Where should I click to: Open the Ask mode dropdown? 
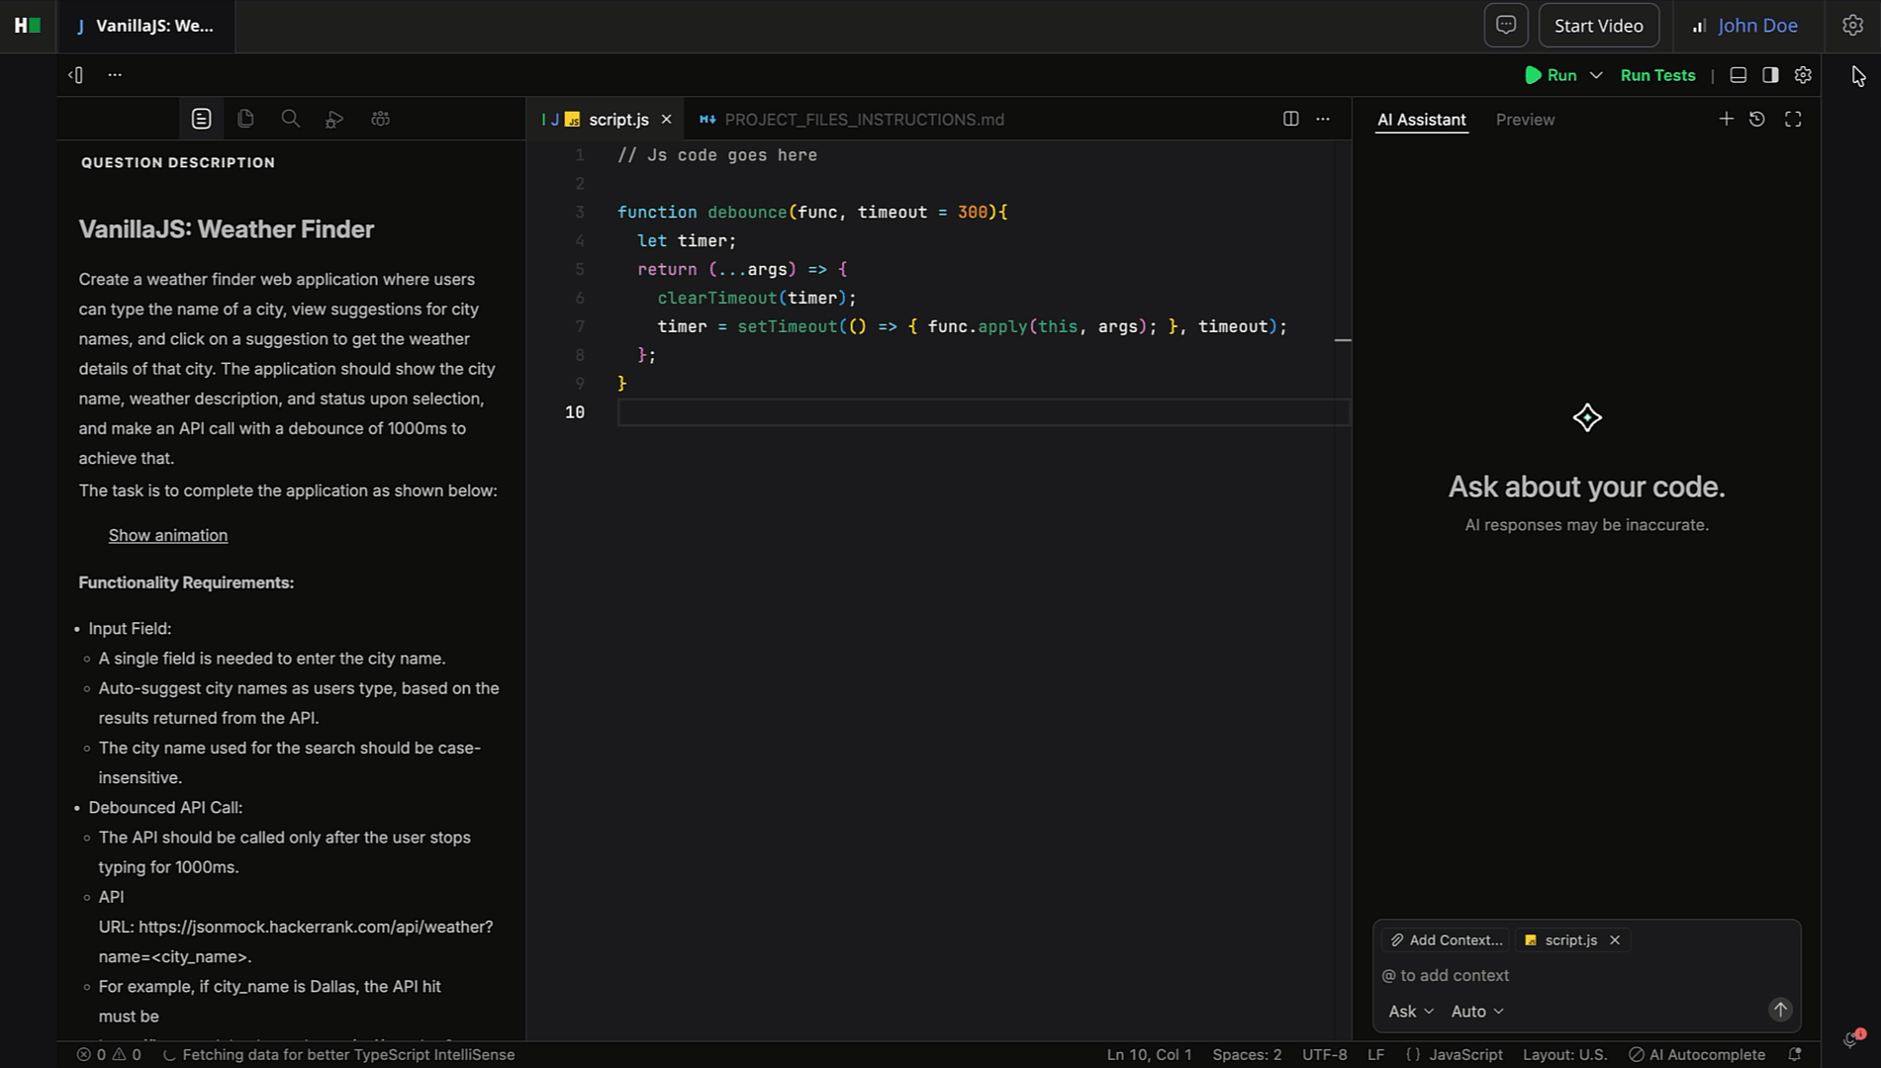pyautogui.click(x=1409, y=1011)
